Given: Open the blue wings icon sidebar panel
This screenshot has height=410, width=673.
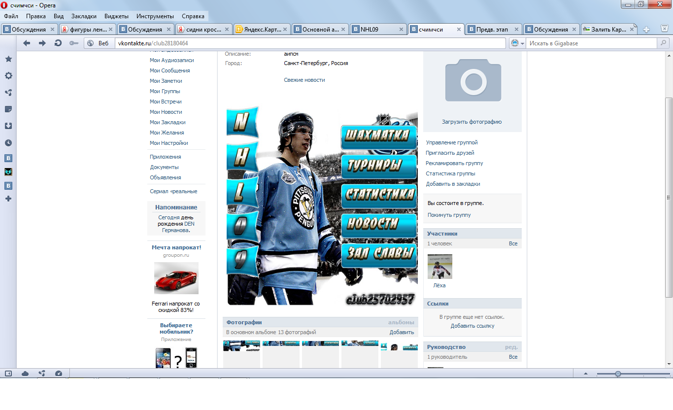Looking at the screenshot, I should pos(8,172).
